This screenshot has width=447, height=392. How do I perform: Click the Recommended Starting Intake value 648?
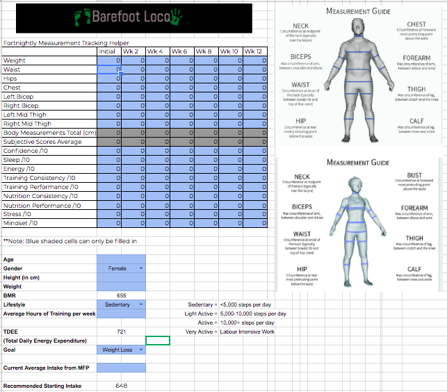point(122,385)
